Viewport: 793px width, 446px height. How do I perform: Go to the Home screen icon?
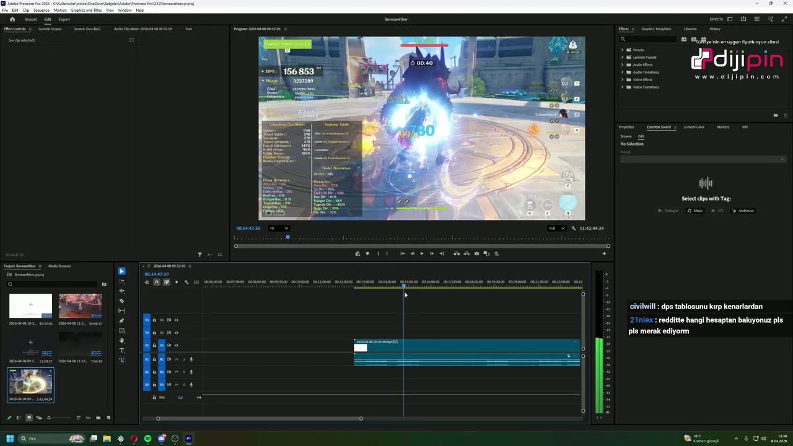coord(12,19)
